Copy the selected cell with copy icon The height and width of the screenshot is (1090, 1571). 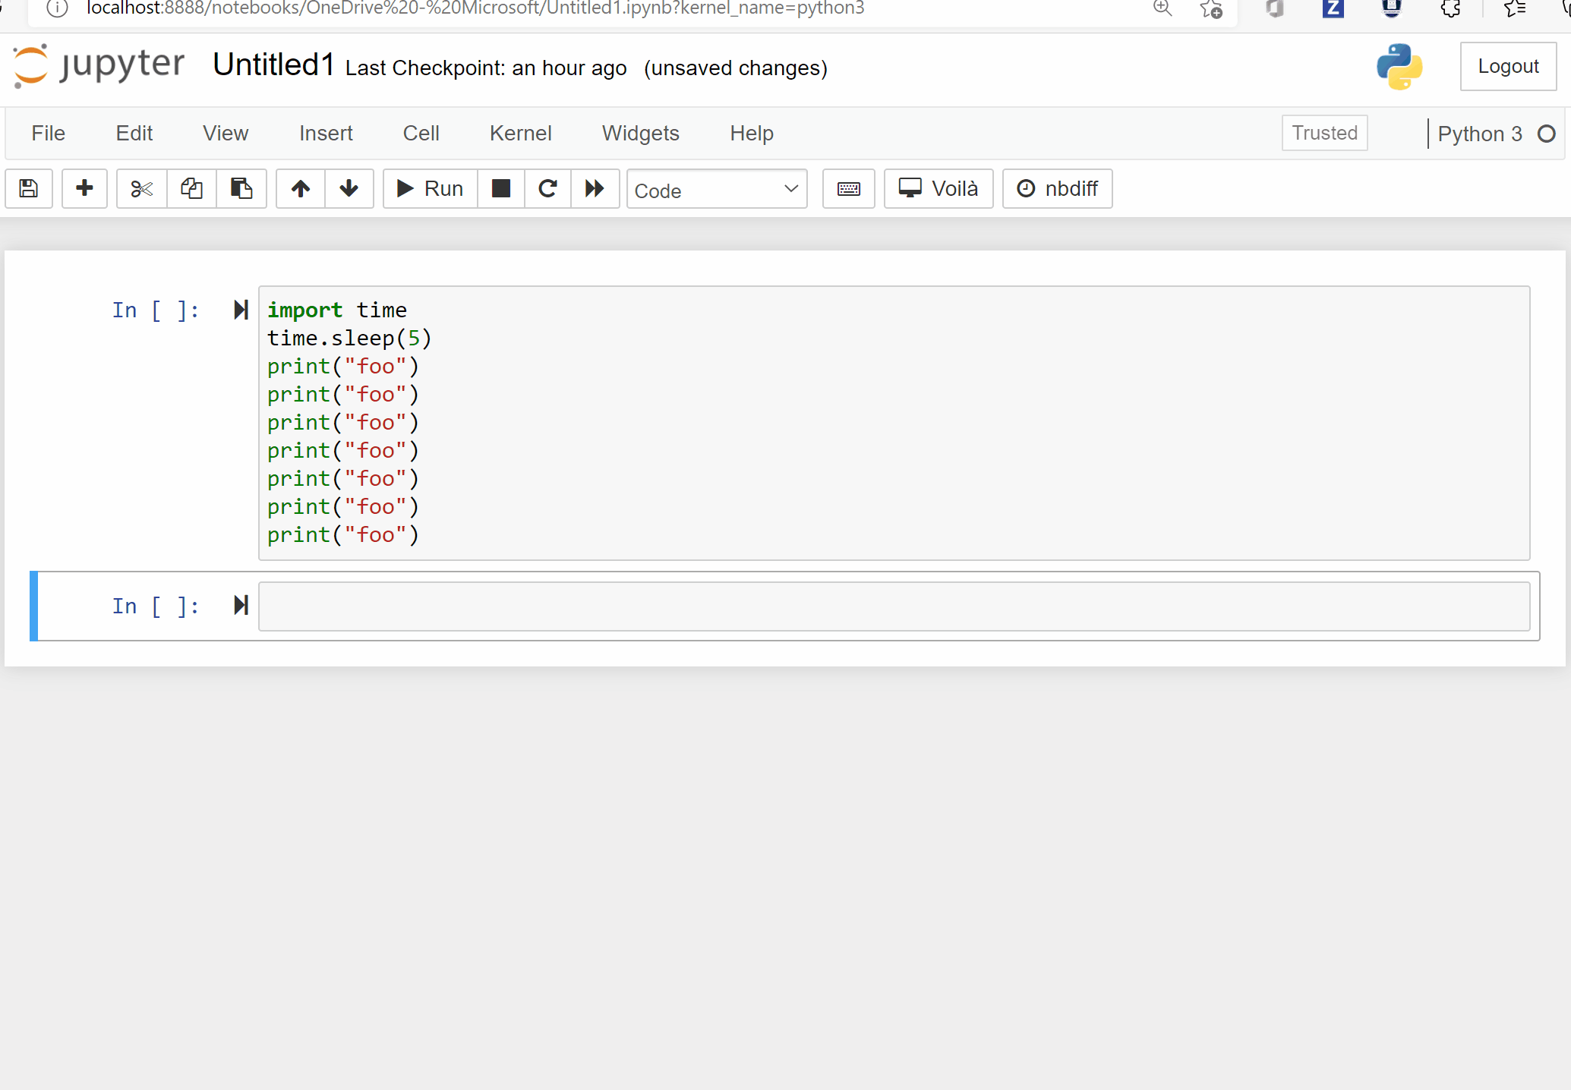191,188
